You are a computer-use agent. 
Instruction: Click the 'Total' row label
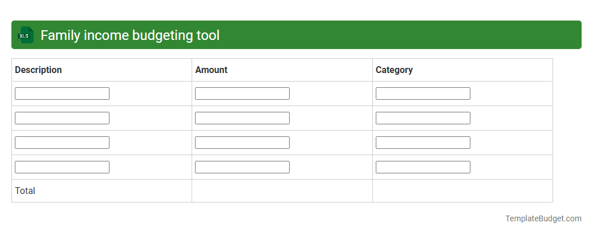[25, 191]
